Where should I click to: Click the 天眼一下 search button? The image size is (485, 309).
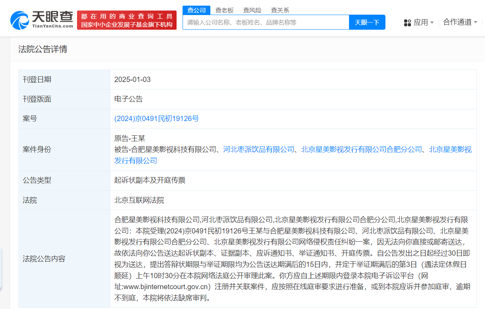[367, 22]
